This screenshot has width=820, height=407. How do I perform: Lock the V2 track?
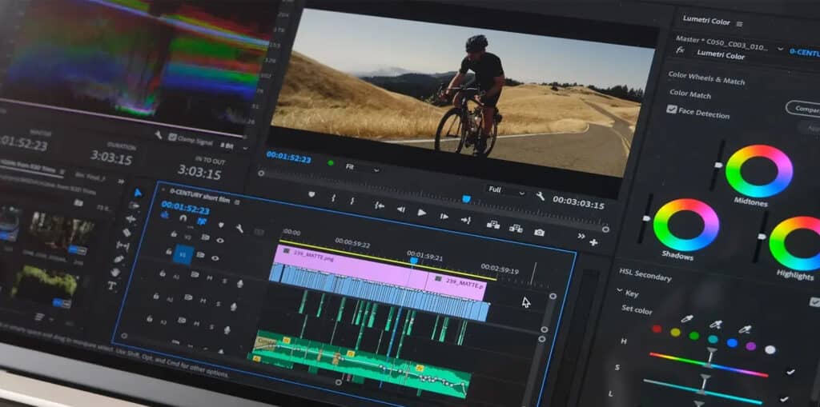(174, 233)
